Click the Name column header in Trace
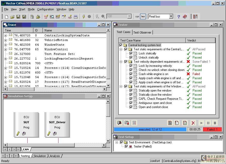 74,30
